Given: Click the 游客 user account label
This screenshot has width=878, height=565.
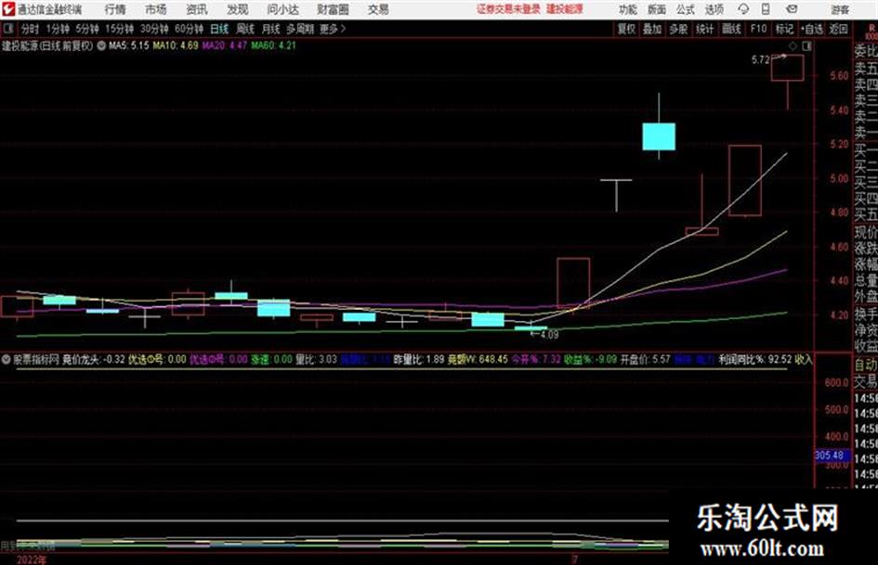Looking at the screenshot, I should click(x=839, y=9).
